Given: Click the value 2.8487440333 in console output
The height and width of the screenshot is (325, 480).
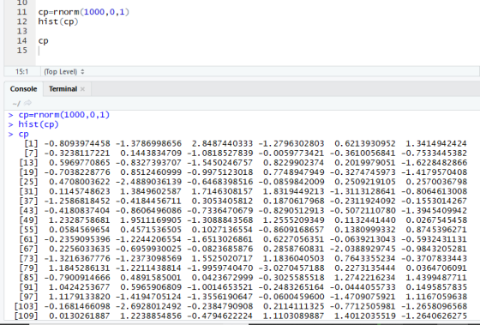Looking at the screenshot, I should (x=222, y=143).
